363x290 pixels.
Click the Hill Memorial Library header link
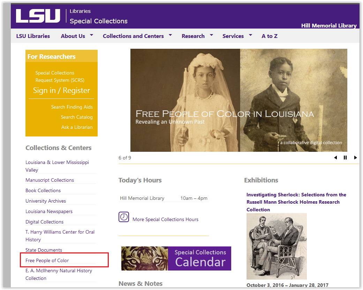329,26
